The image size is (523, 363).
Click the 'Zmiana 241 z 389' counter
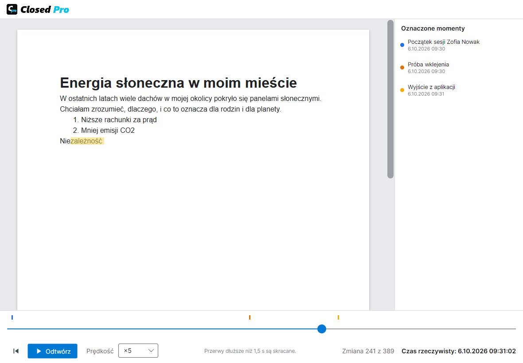(368, 351)
